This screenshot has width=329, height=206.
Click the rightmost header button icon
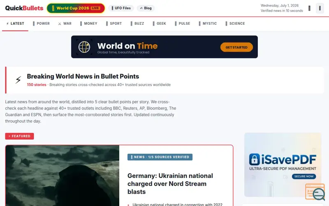pos(320,8)
